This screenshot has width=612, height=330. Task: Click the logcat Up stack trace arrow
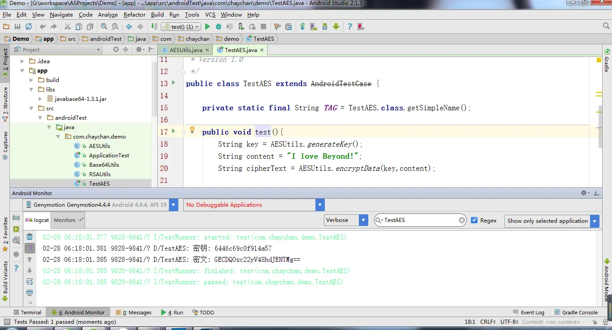tap(30, 259)
